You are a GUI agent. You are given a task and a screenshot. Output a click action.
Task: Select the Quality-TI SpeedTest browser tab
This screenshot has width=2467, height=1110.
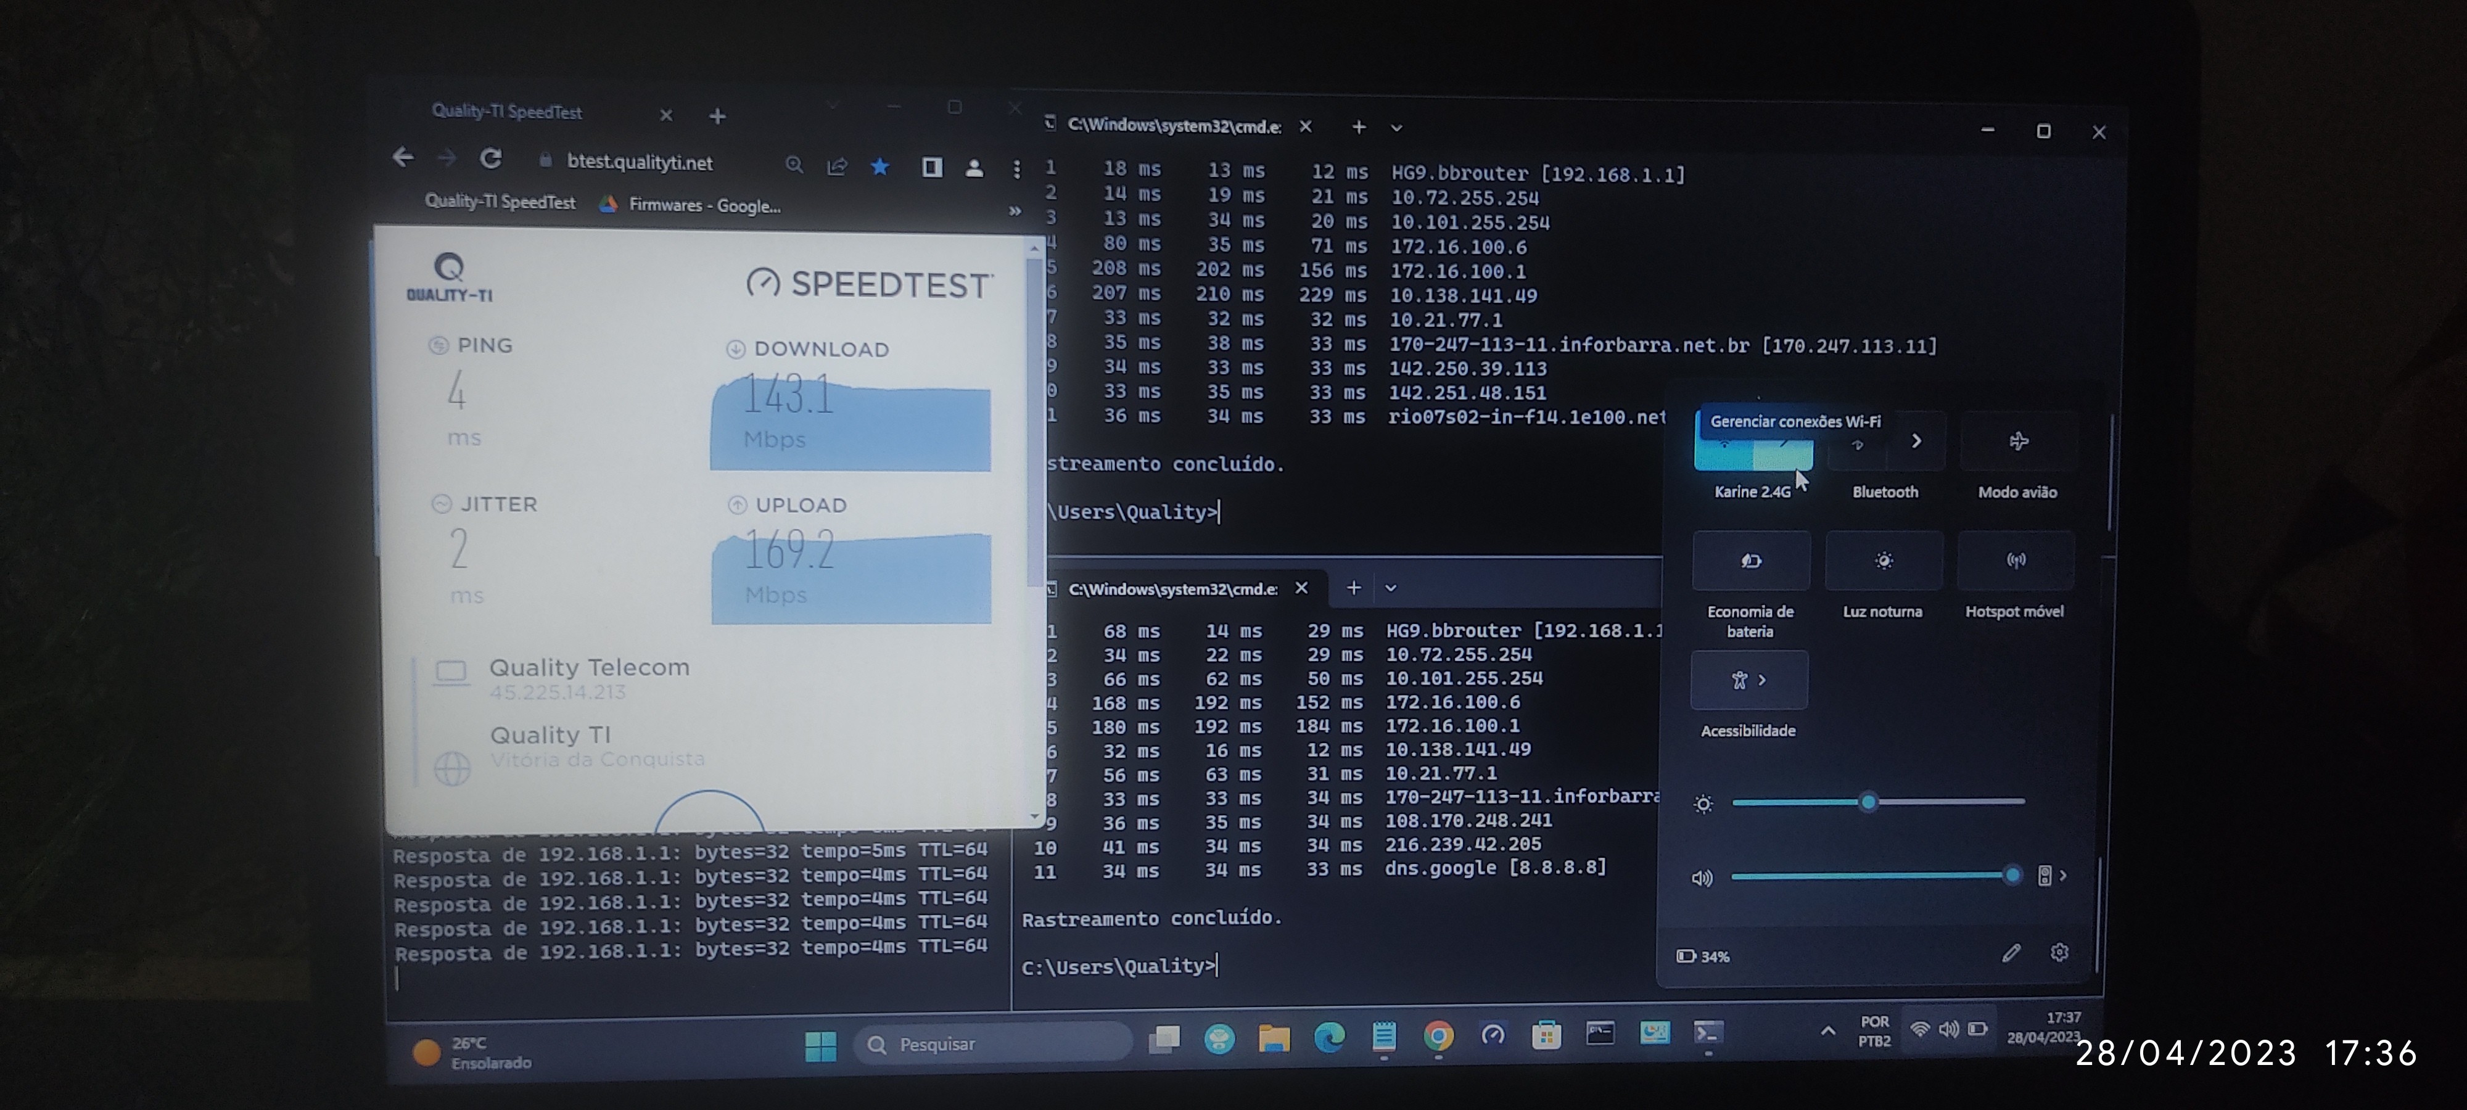[508, 112]
